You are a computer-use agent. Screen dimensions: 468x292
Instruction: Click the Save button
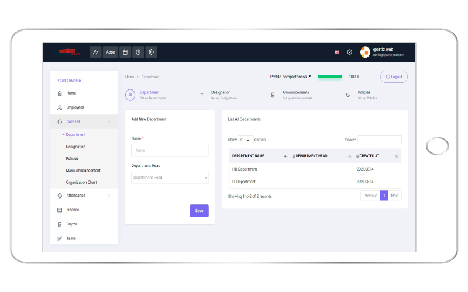coord(199,211)
